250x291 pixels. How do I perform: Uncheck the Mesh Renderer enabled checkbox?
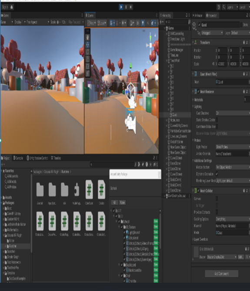click(198, 92)
